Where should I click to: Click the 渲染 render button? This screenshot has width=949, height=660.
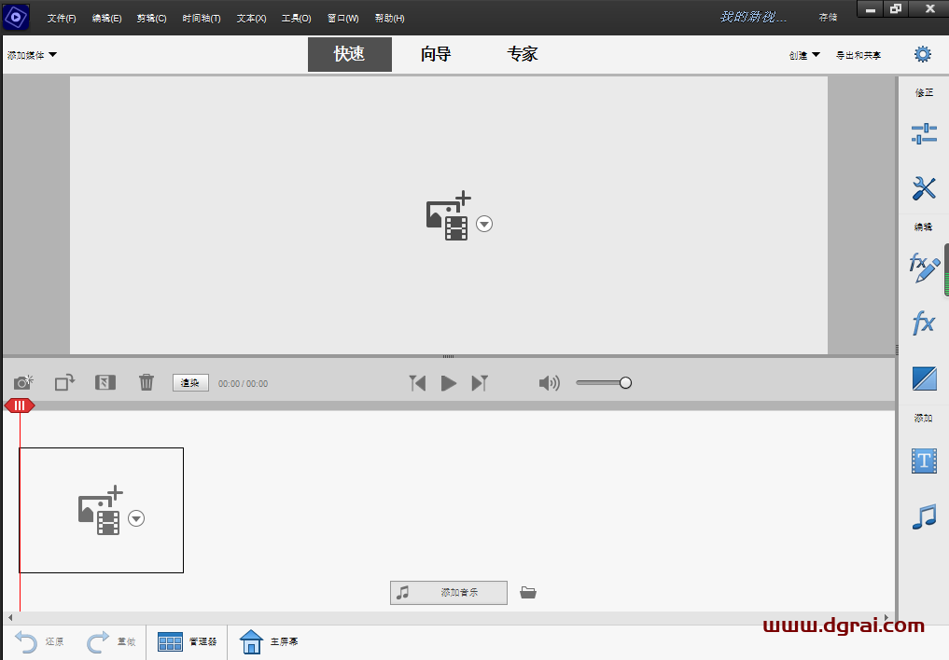[190, 382]
